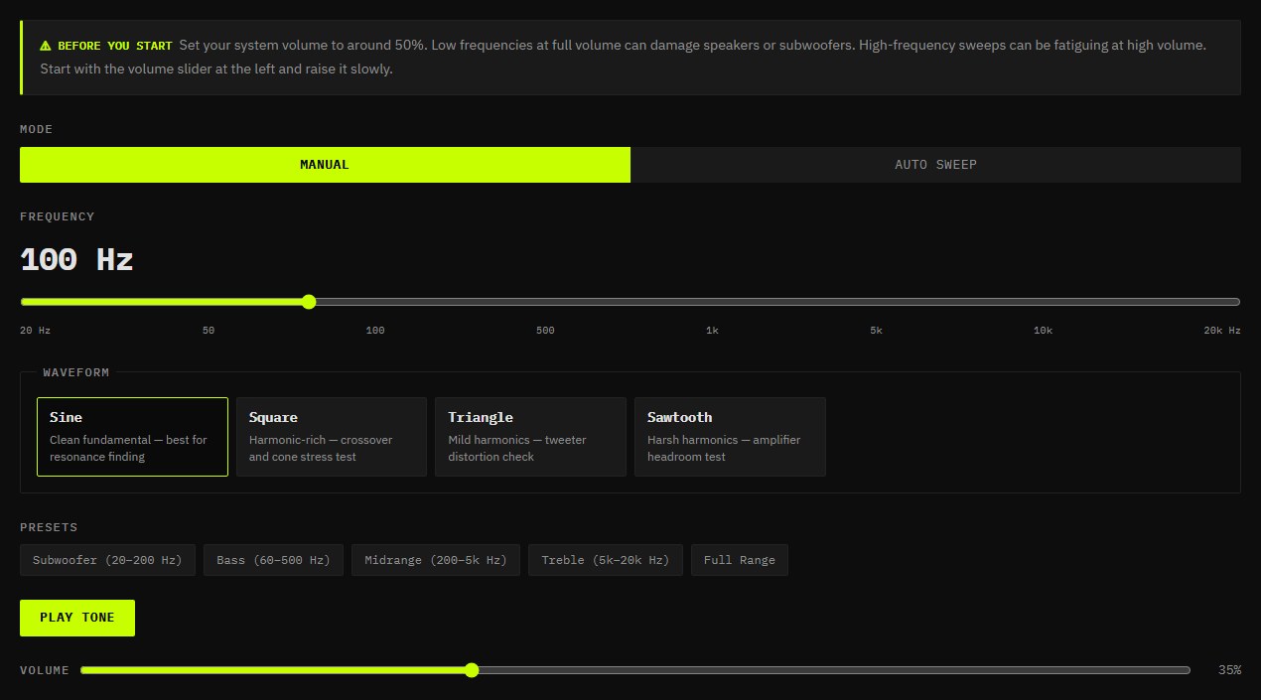
Task: Apply the Full Range preset
Action: click(740, 560)
